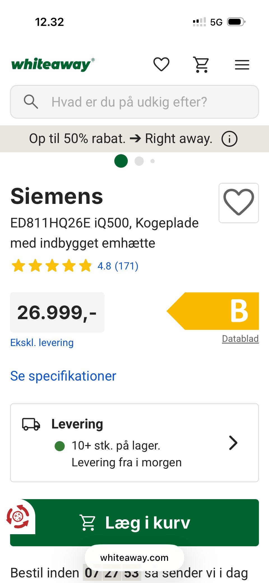The width and height of the screenshot is (269, 583).
Task: Click the info icon on discount banner
Action: coord(229,139)
